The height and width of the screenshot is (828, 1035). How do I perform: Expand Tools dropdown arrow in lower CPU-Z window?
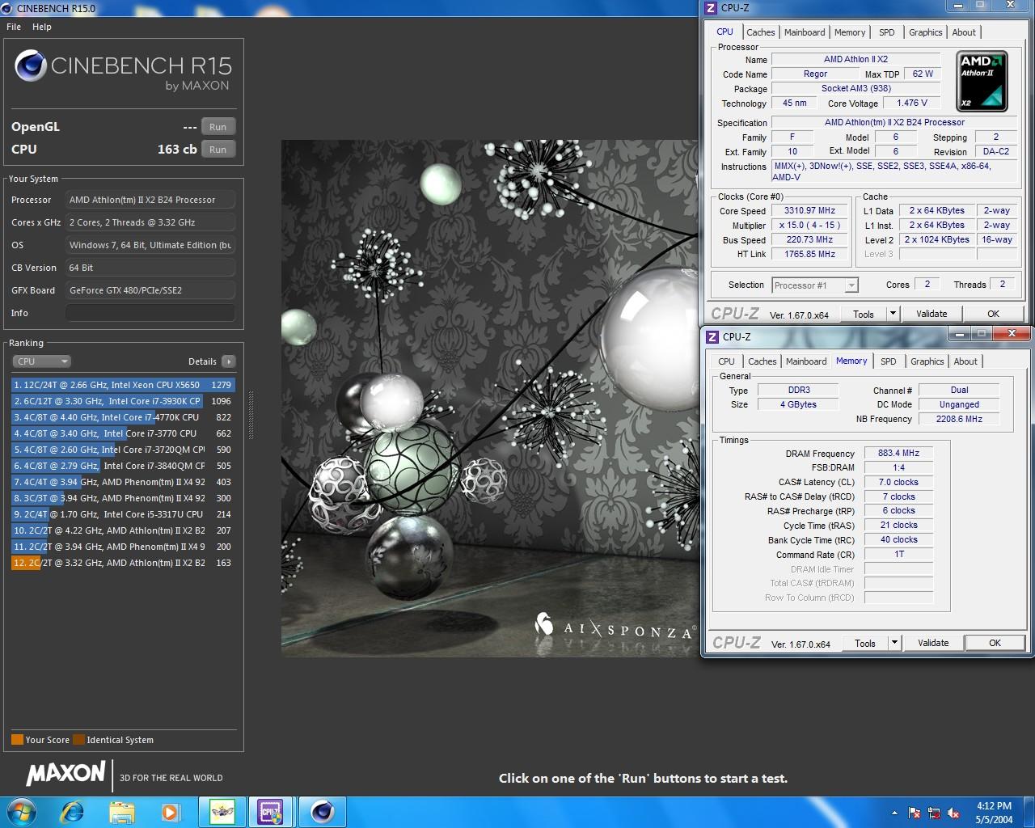(x=894, y=643)
